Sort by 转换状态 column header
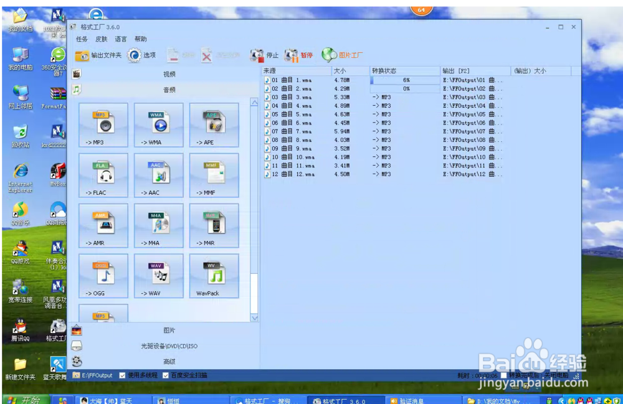 tap(405, 70)
